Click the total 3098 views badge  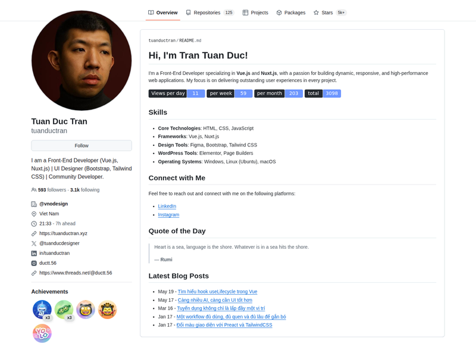tap(322, 93)
